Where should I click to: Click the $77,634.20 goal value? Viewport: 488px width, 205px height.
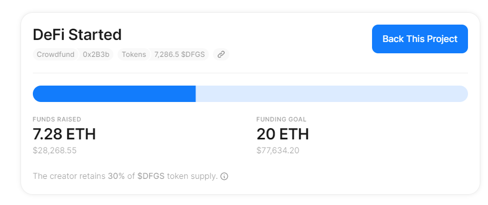278,151
